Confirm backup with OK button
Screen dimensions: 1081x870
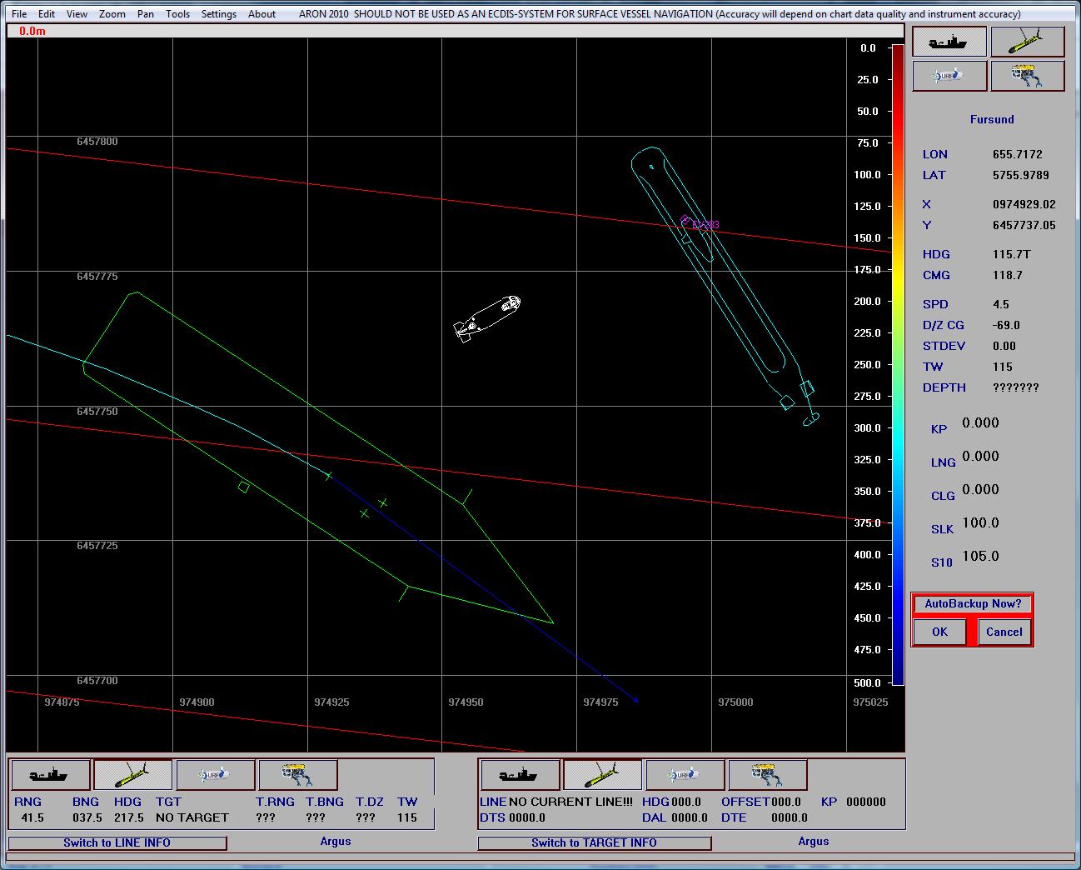[x=939, y=632]
